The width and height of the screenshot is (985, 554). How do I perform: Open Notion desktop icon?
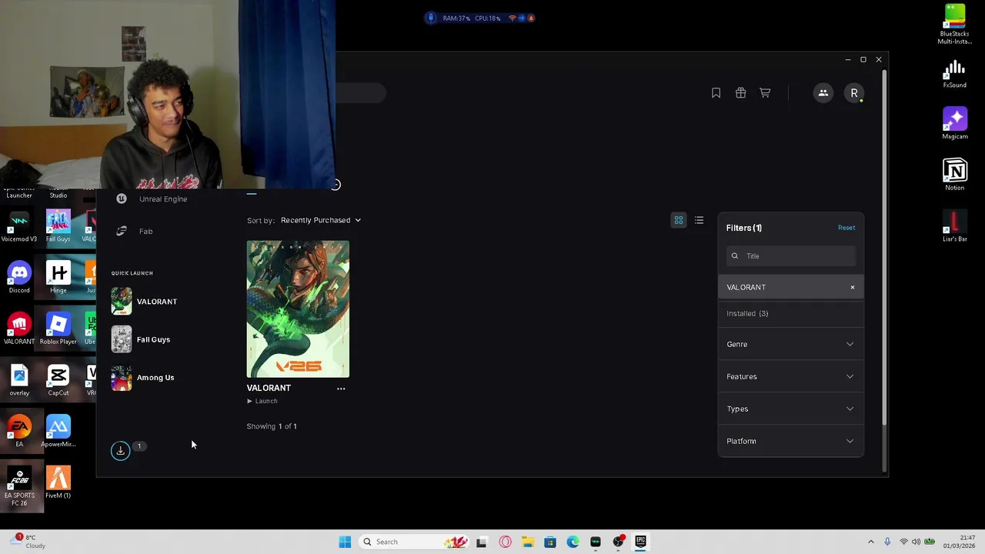(x=954, y=175)
